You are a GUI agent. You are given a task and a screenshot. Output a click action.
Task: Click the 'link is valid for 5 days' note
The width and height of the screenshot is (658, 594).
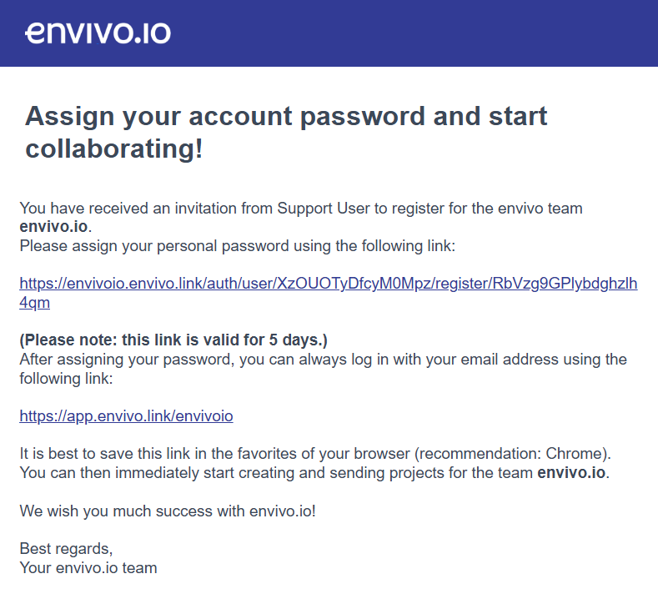173,340
